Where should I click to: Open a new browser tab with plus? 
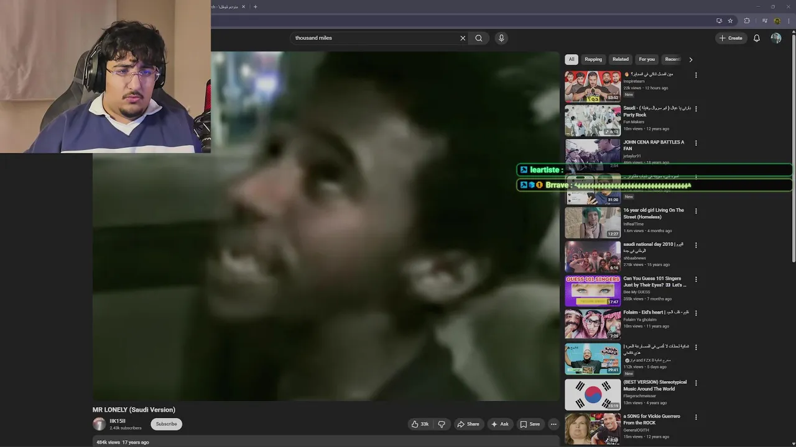[x=255, y=7]
